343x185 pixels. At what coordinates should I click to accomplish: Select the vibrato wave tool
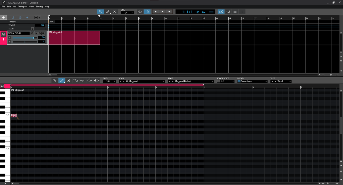click(83, 81)
